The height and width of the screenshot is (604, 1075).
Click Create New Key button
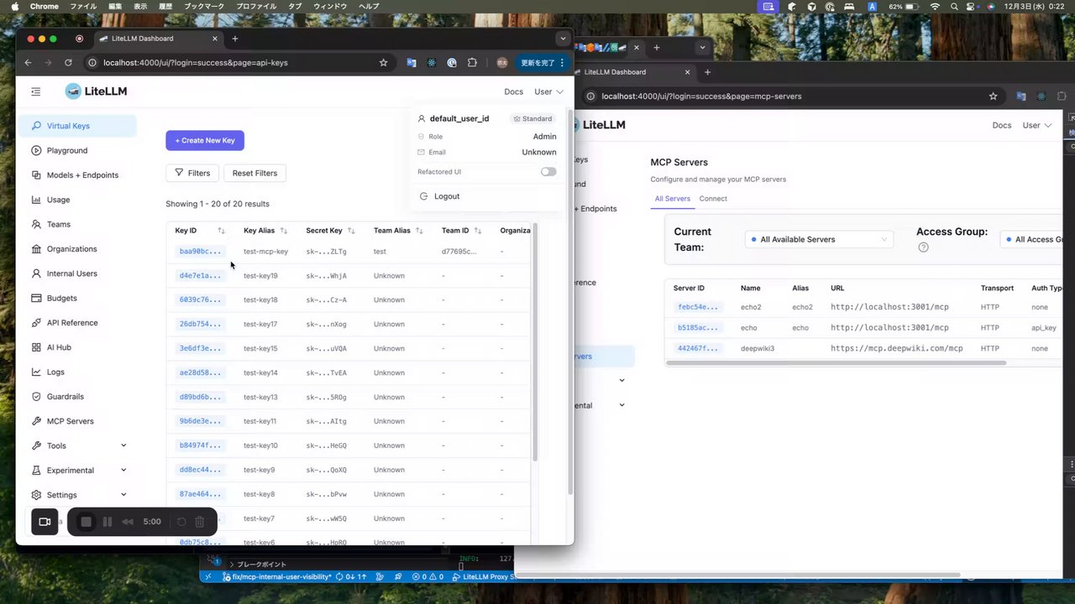point(205,140)
